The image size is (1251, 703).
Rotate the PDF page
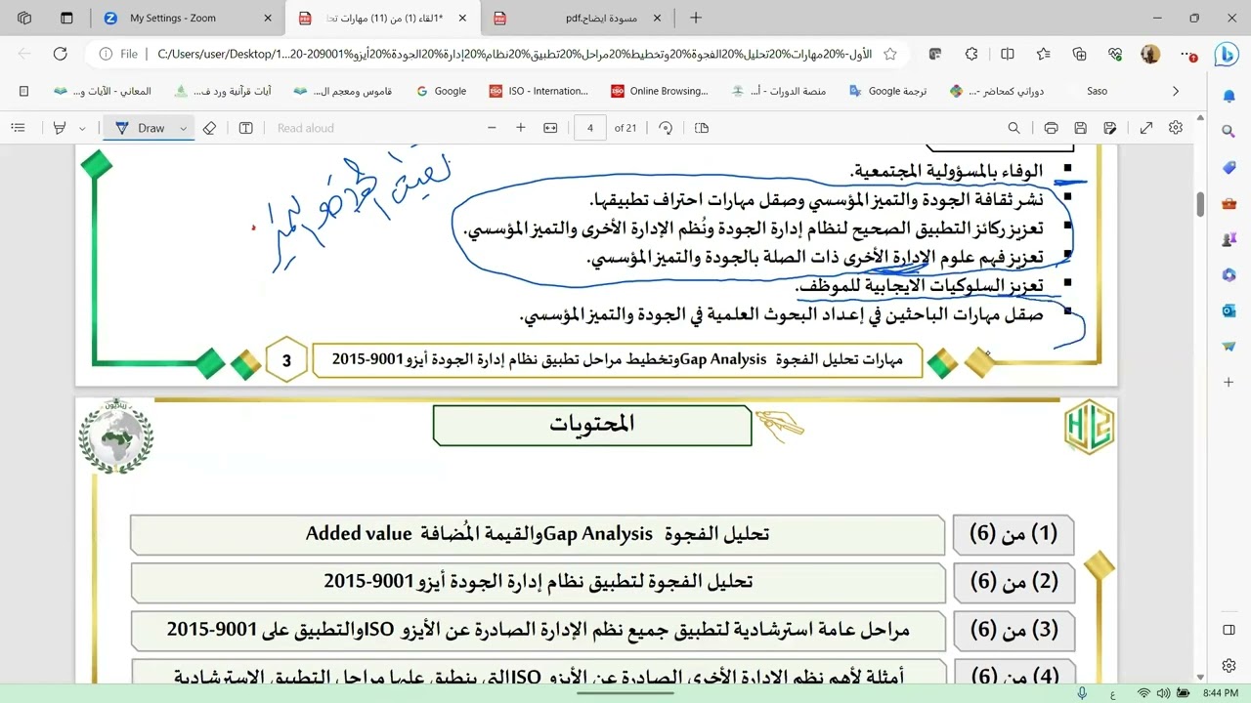tap(666, 128)
